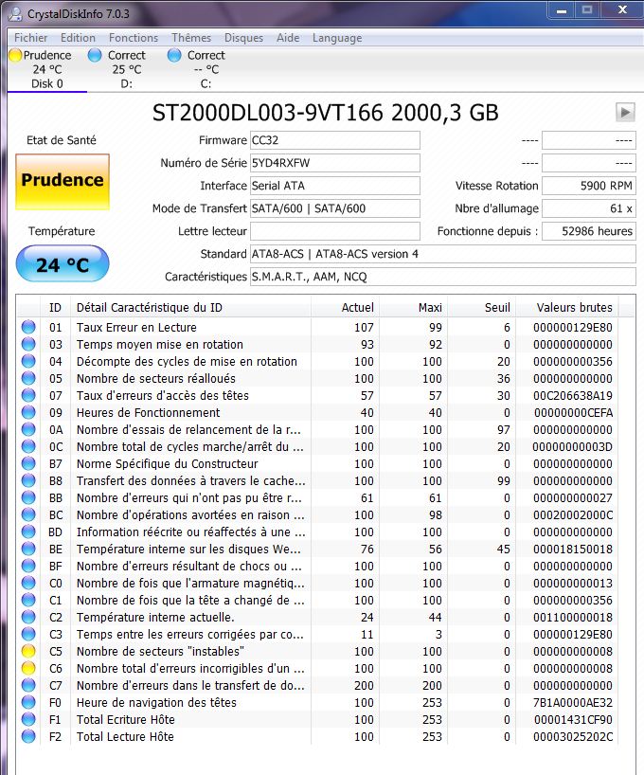This screenshot has height=775, width=644.
Task: Click status icon of attribute C0 row
Action: 28,583
